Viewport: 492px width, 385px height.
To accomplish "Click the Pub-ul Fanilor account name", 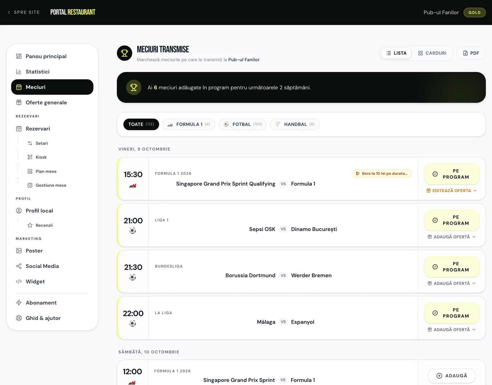I will tap(441, 13).
